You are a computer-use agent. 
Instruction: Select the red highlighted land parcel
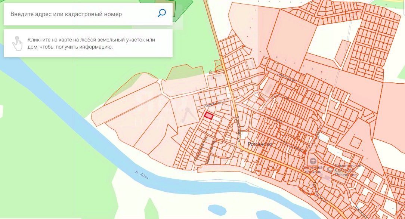click(x=209, y=116)
